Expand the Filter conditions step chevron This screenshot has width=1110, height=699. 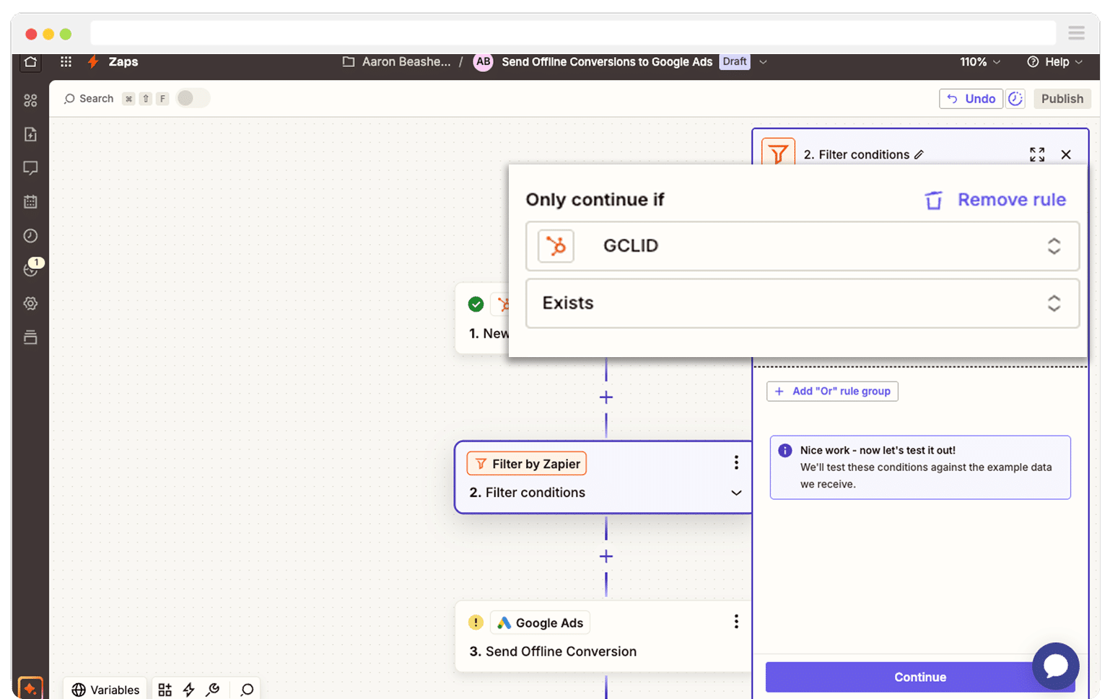coord(735,493)
